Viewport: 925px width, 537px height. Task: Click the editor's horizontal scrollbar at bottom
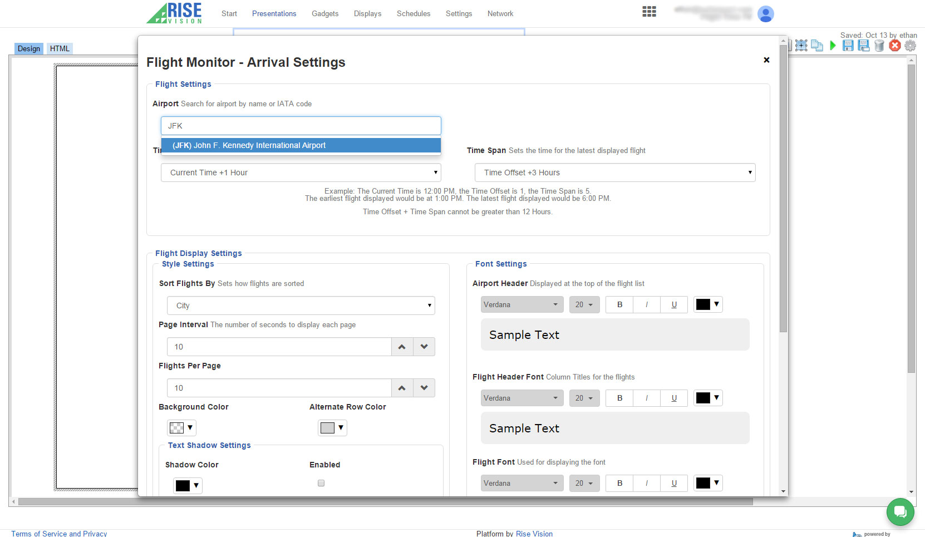pos(386,501)
